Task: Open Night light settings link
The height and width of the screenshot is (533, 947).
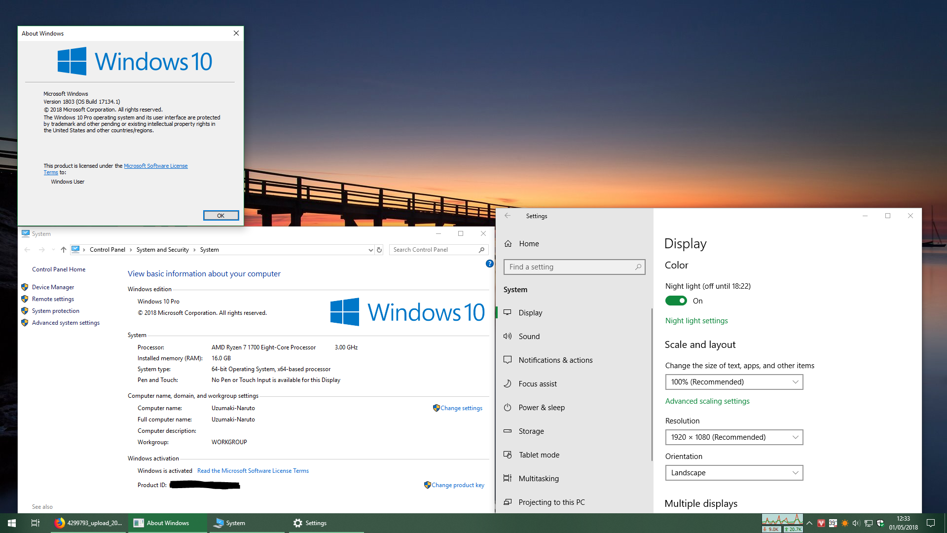Action: (x=696, y=321)
